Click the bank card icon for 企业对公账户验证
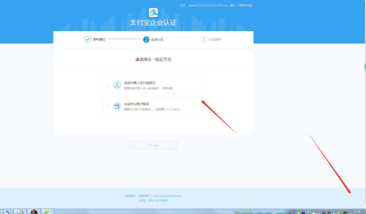The width and height of the screenshot is (366, 214). (117, 106)
